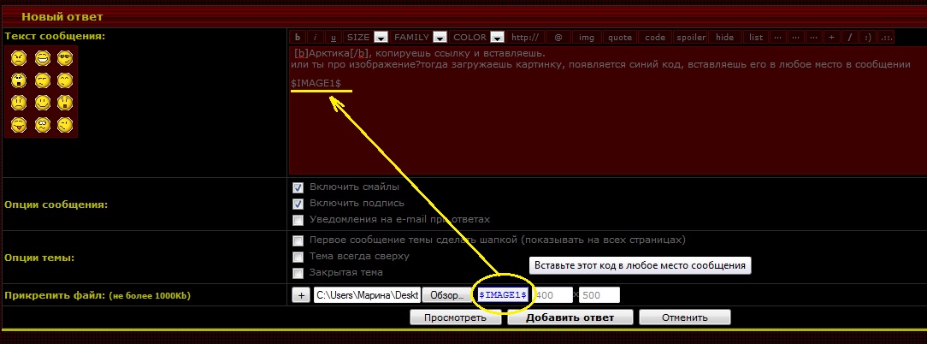Click the spoiler tag button
The height and width of the screenshot is (344, 927).
[x=691, y=38]
